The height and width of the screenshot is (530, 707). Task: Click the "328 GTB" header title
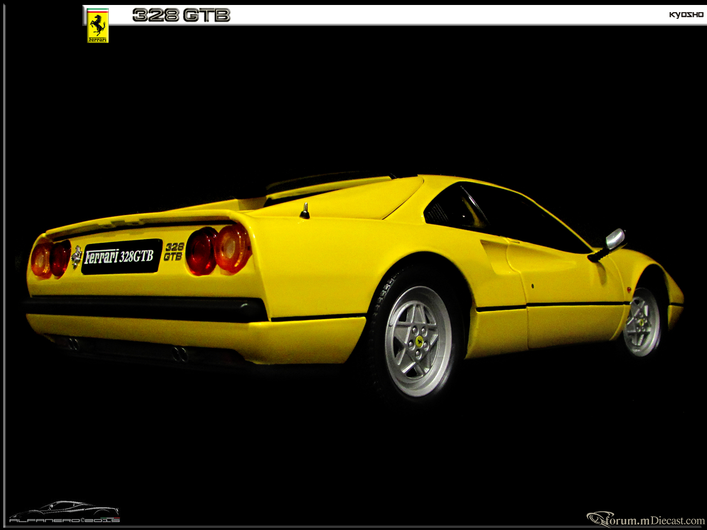(x=181, y=15)
